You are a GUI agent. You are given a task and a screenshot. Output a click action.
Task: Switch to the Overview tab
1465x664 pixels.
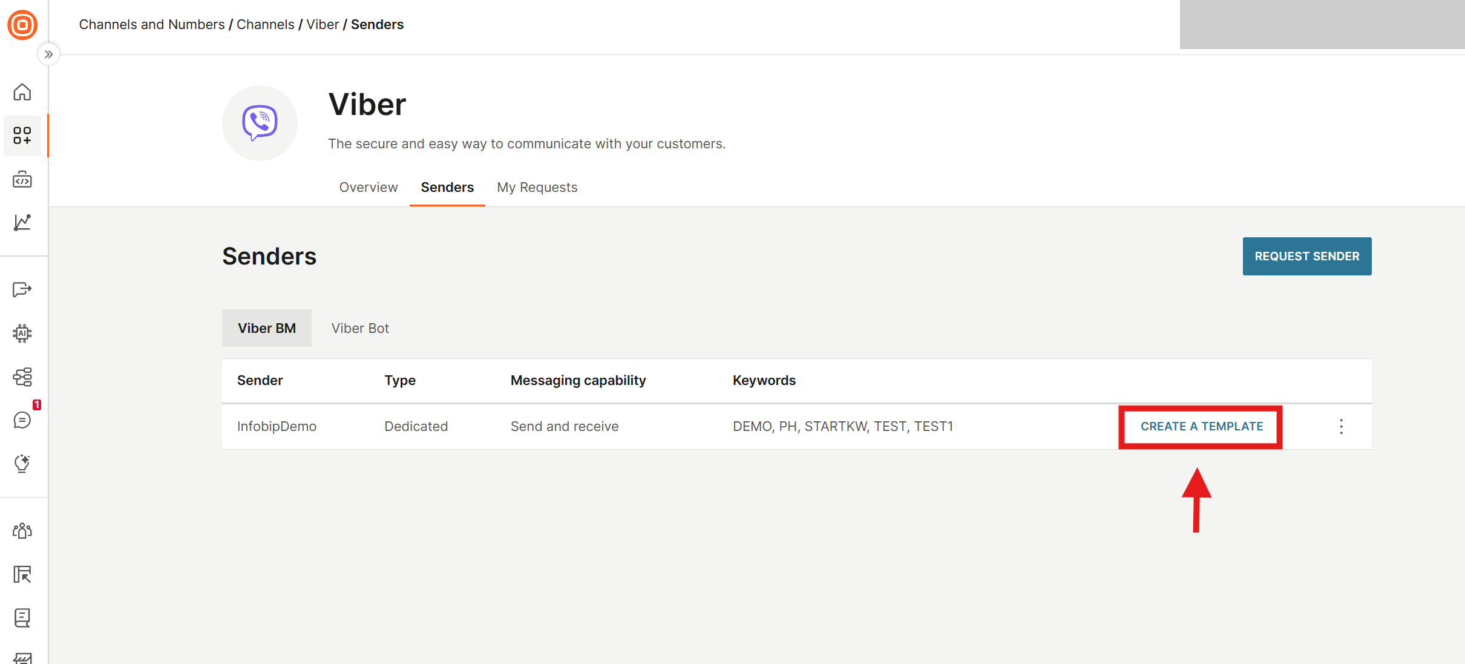pos(369,187)
